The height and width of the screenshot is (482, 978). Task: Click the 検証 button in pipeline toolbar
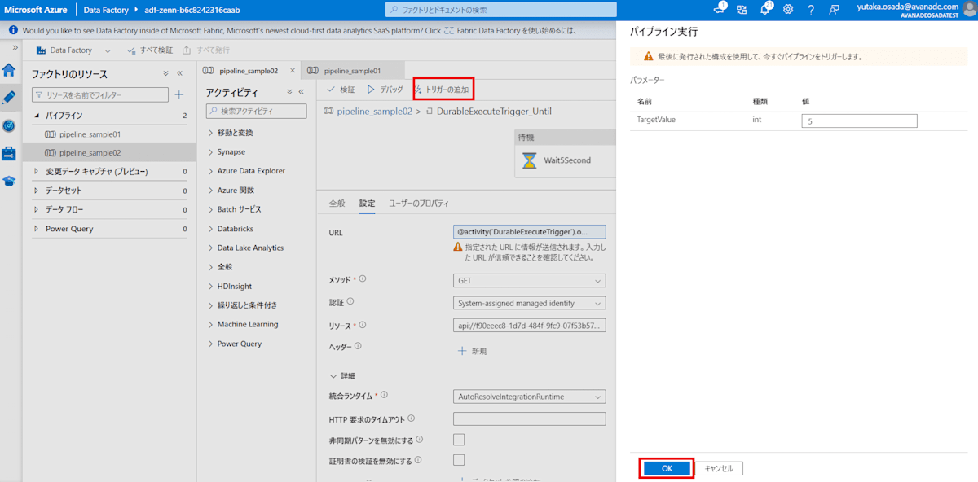(341, 90)
